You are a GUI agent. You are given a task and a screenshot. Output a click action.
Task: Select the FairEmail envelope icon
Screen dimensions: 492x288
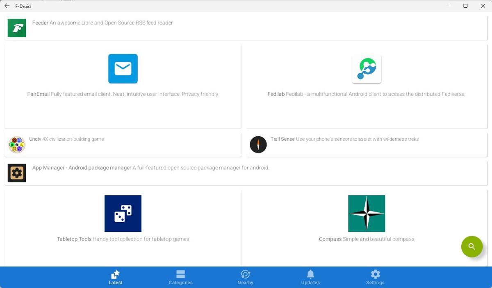pos(123,68)
